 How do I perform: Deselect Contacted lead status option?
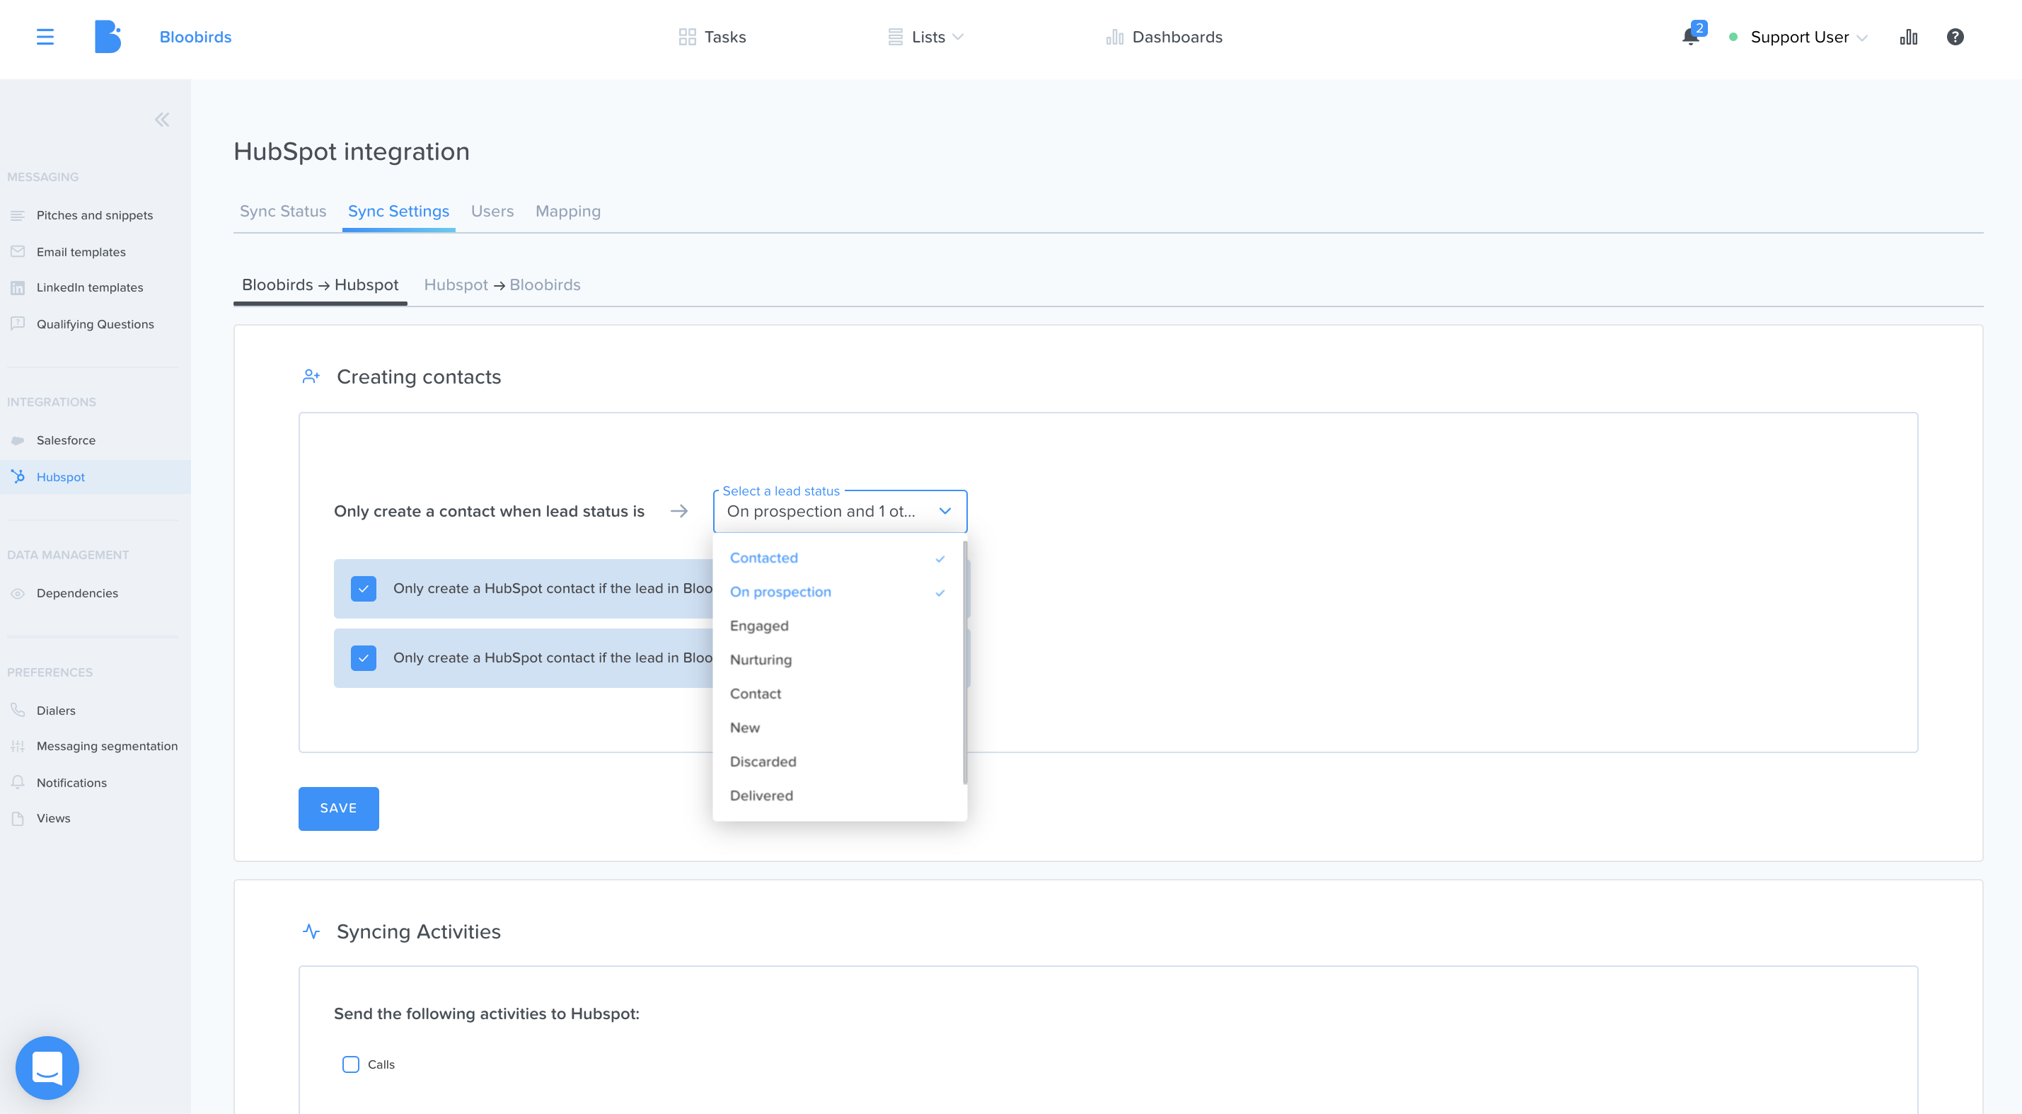click(838, 558)
